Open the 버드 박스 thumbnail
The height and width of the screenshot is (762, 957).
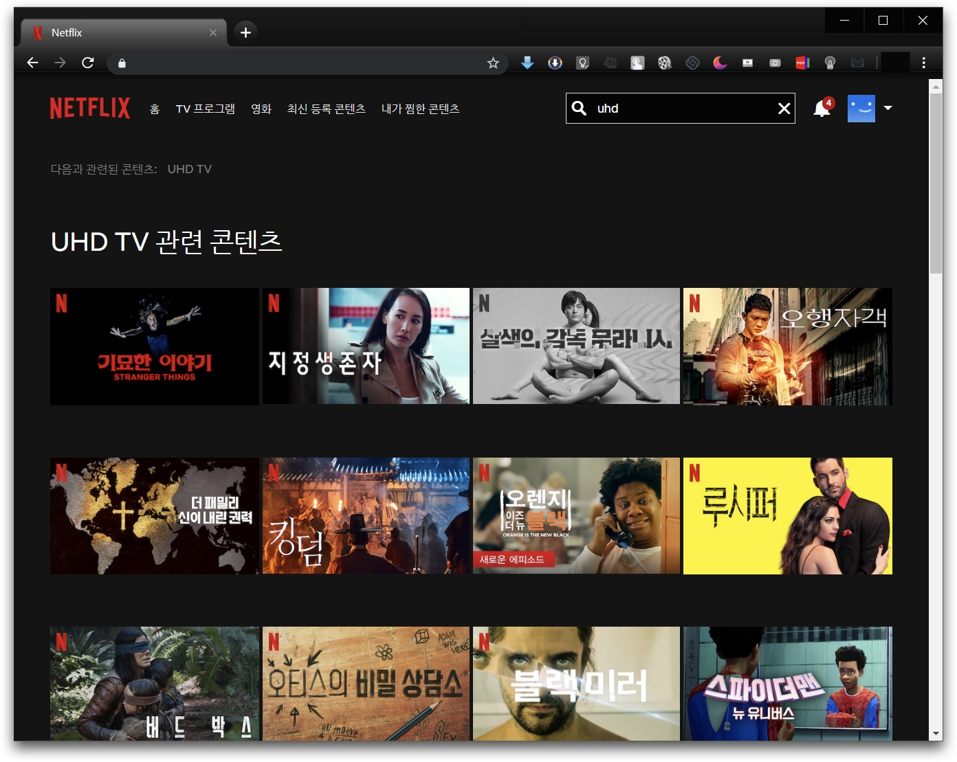coord(155,684)
